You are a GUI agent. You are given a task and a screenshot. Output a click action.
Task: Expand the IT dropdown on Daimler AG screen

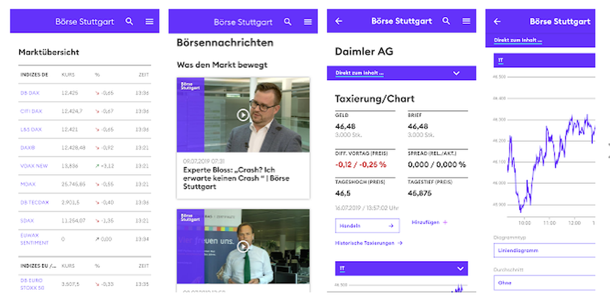point(401,268)
